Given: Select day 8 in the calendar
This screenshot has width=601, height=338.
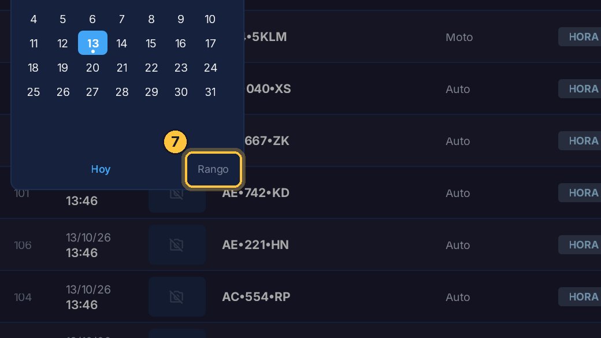Looking at the screenshot, I should click(x=151, y=19).
